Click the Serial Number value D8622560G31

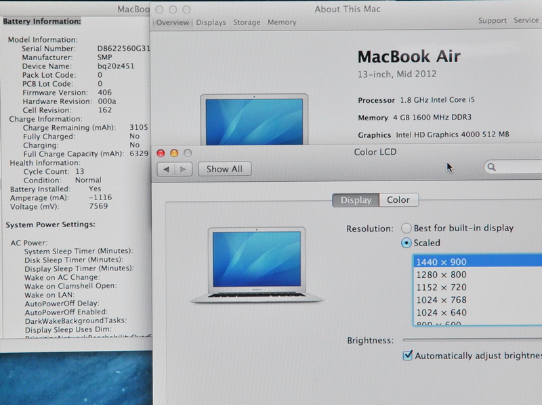[x=123, y=48]
